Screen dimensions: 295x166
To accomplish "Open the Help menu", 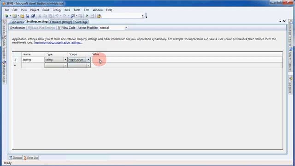I will pyautogui.click(x=109, y=10).
